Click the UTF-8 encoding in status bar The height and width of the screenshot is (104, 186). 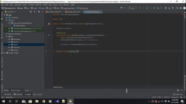tap(167, 97)
